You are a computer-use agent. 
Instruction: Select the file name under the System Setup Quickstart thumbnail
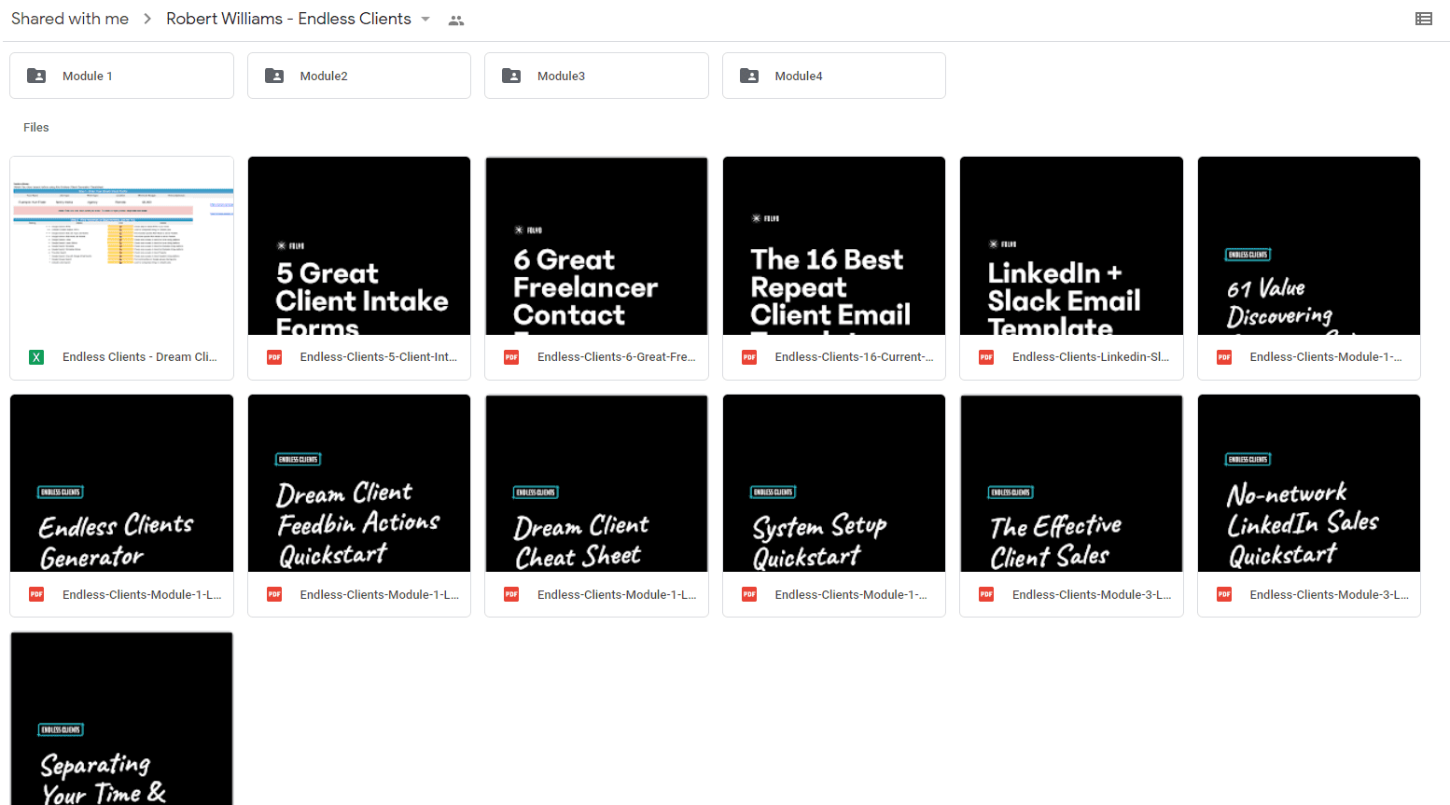[x=851, y=594]
